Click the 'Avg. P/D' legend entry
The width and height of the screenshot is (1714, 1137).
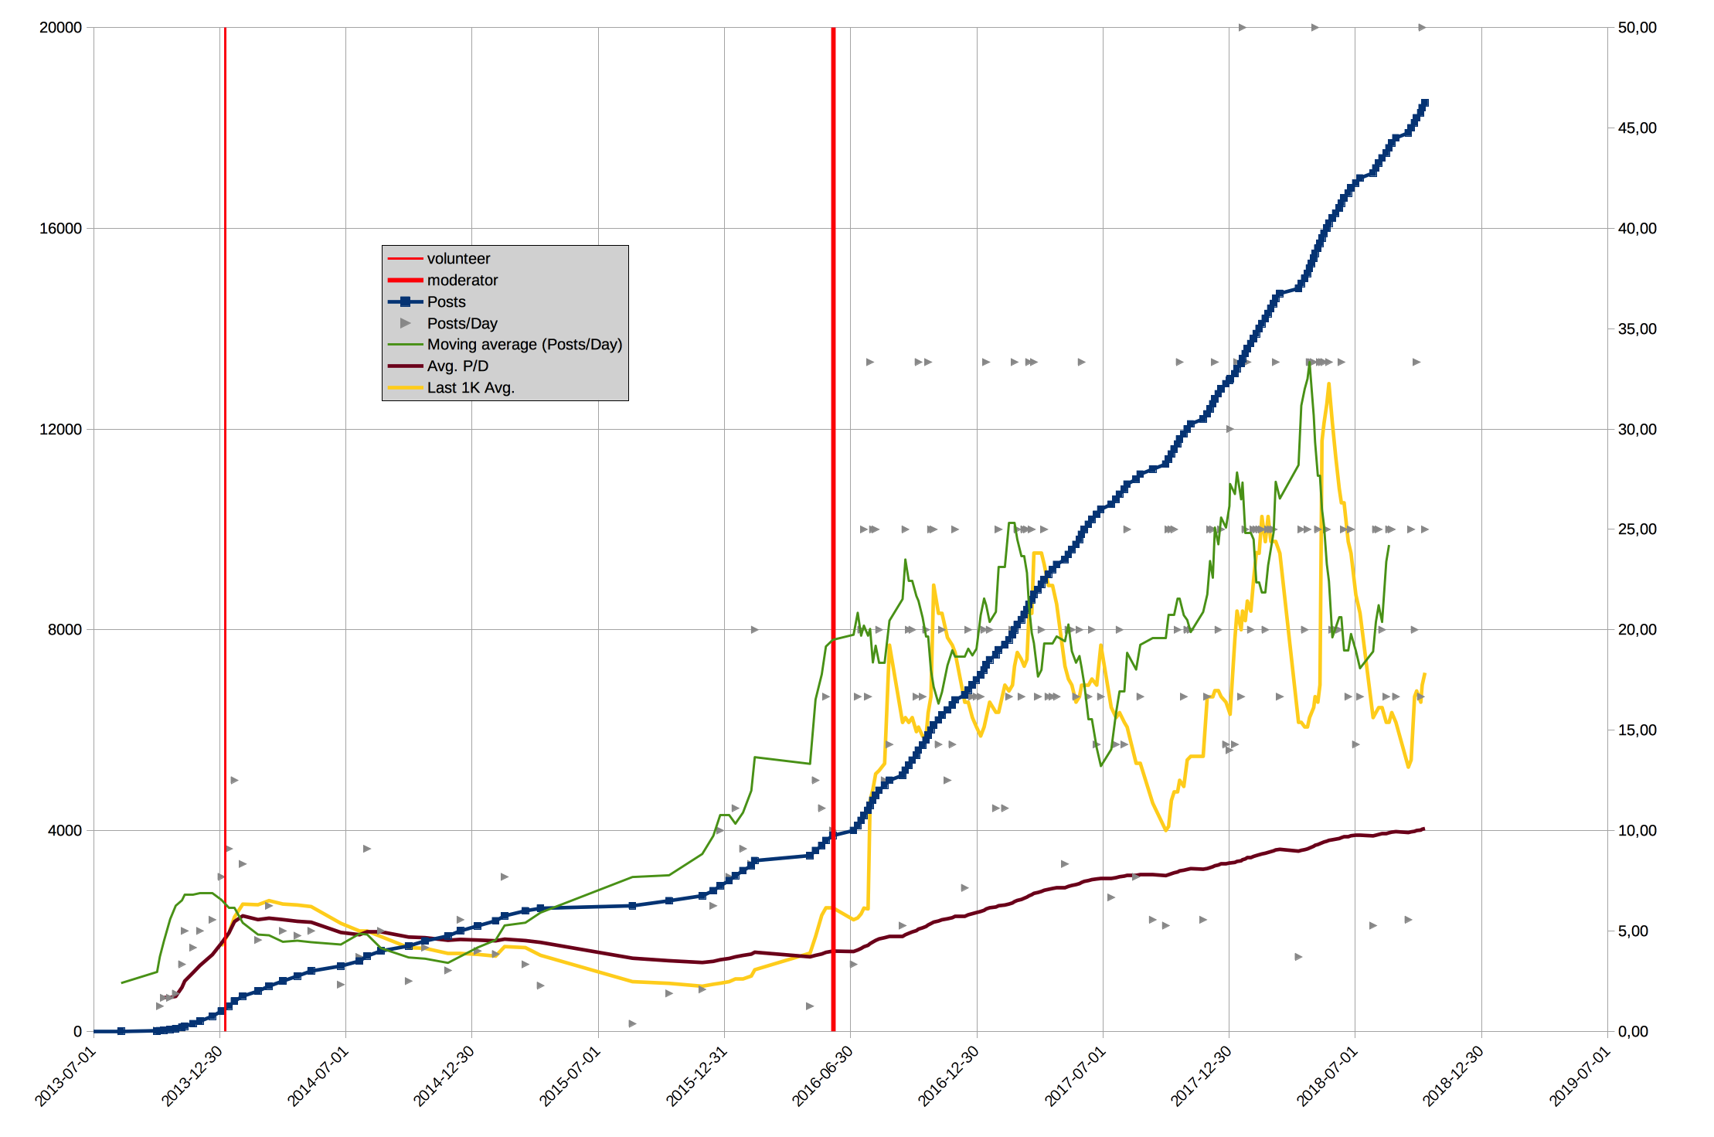pyautogui.click(x=457, y=366)
